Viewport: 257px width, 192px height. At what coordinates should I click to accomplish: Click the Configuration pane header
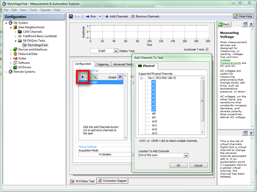34,16
